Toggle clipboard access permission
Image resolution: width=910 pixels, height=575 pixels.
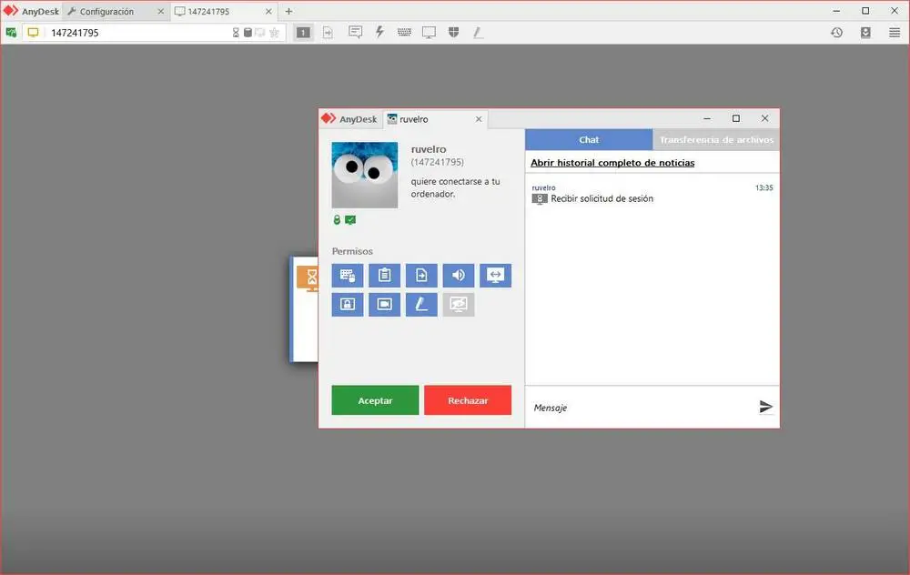point(384,276)
